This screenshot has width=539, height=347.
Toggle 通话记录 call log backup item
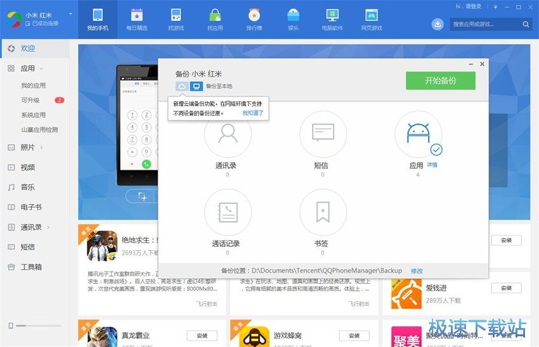tap(228, 213)
